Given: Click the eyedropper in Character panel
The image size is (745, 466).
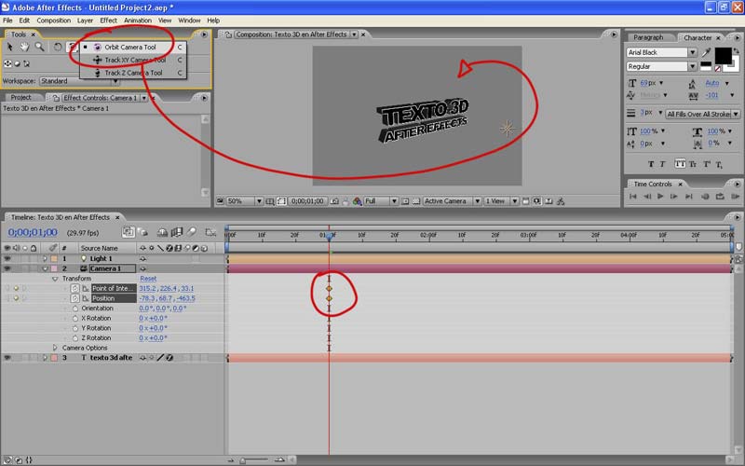Looking at the screenshot, I should [706, 52].
